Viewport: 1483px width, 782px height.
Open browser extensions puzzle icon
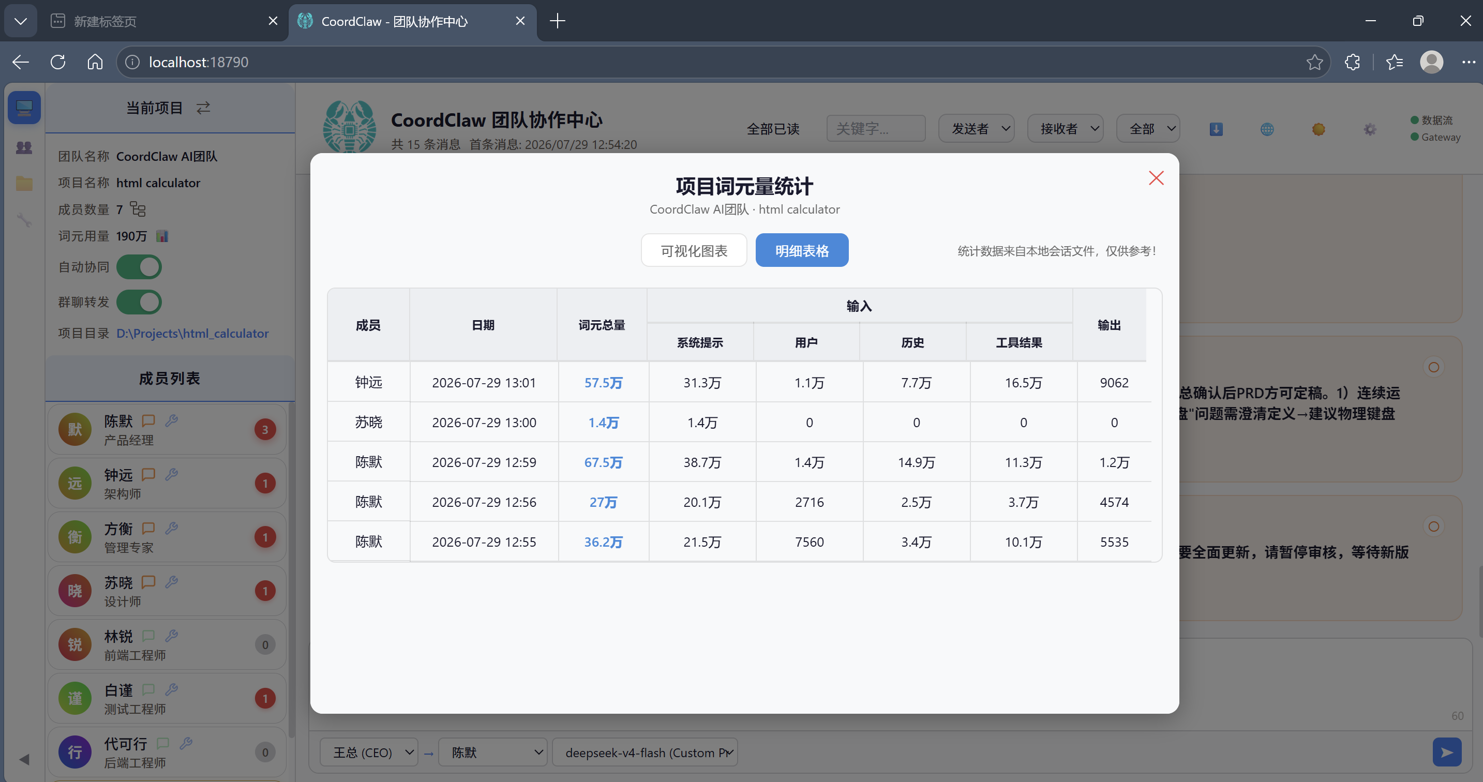(1352, 62)
